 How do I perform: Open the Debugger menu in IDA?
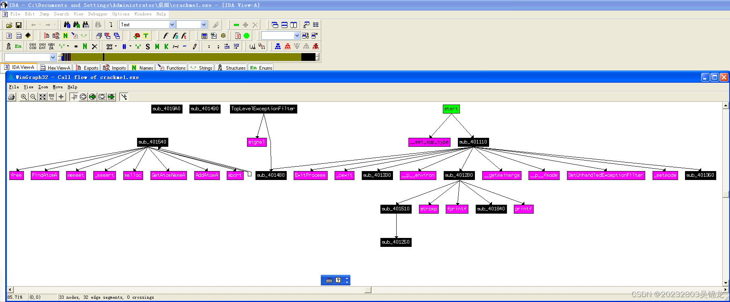[x=98, y=14]
